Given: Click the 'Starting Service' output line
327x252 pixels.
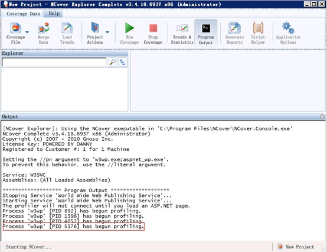Looking at the screenshot, I should click(87, 201).
